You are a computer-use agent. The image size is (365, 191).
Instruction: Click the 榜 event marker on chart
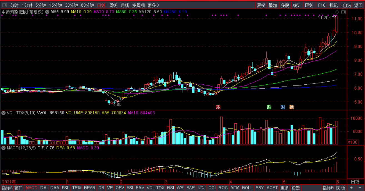(x=291, y=107)
